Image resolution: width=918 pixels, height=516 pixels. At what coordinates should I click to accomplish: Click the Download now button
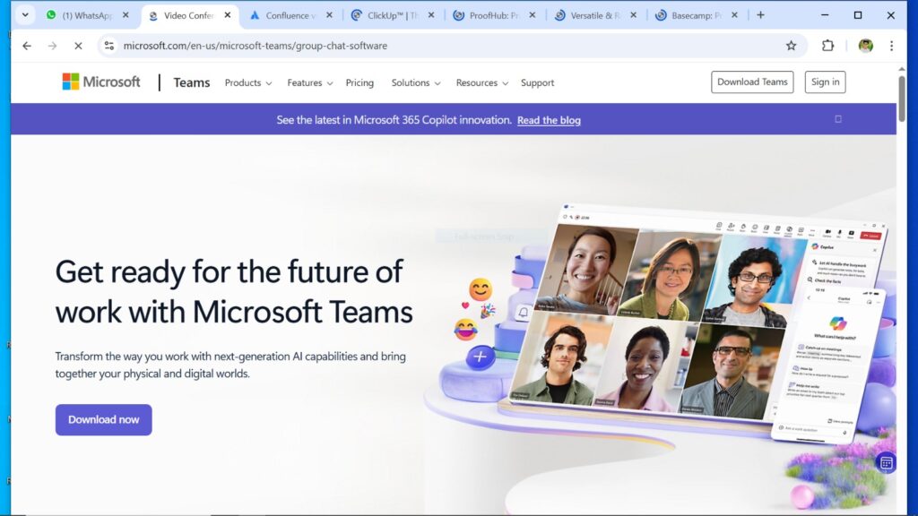[x=104, y=419]
